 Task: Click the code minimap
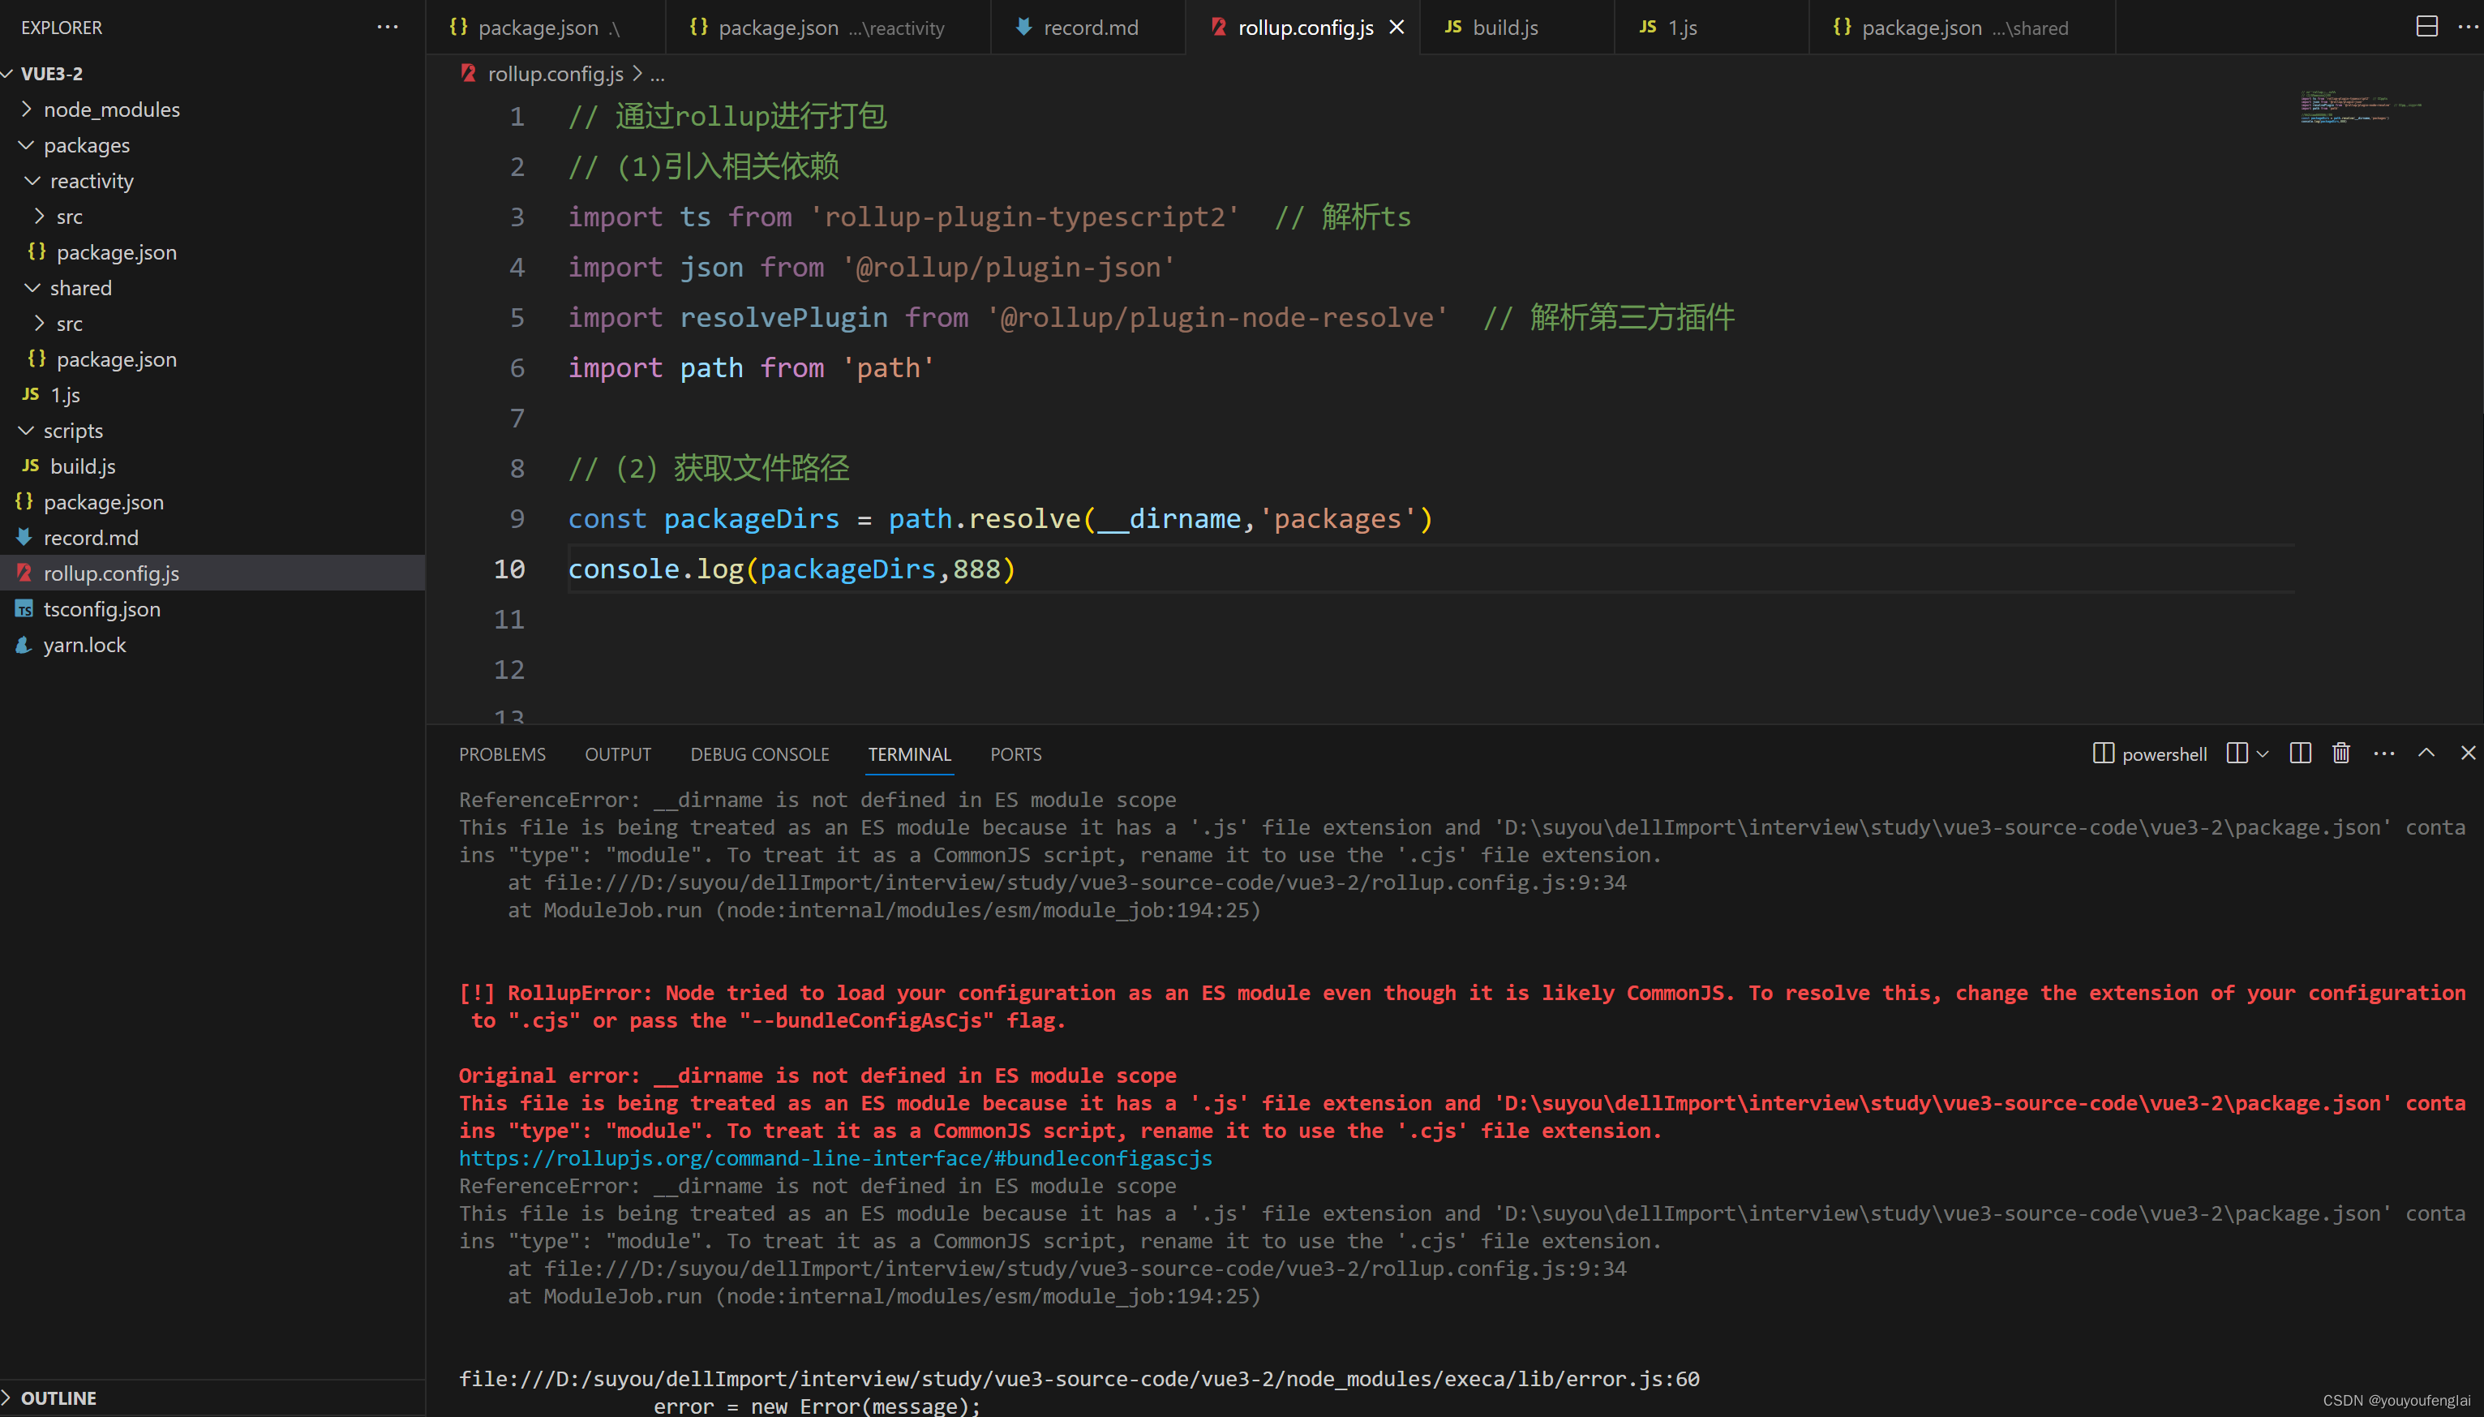(2361, 107)
